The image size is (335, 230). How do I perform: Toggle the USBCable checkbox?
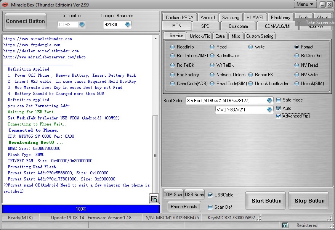[x=210, y=195]
